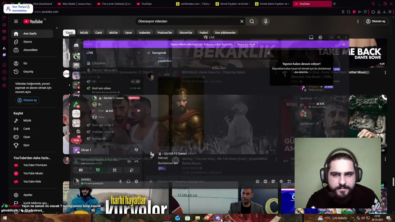Open Etkinlikler in Discord channel list

[99, 63]
